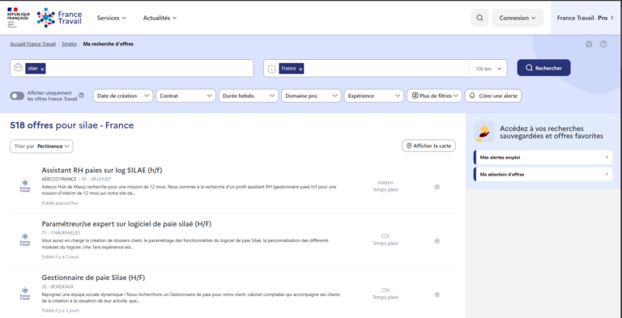Click briefcase icon in keyword field
This screenshot has height=318, width=622.
18,67
